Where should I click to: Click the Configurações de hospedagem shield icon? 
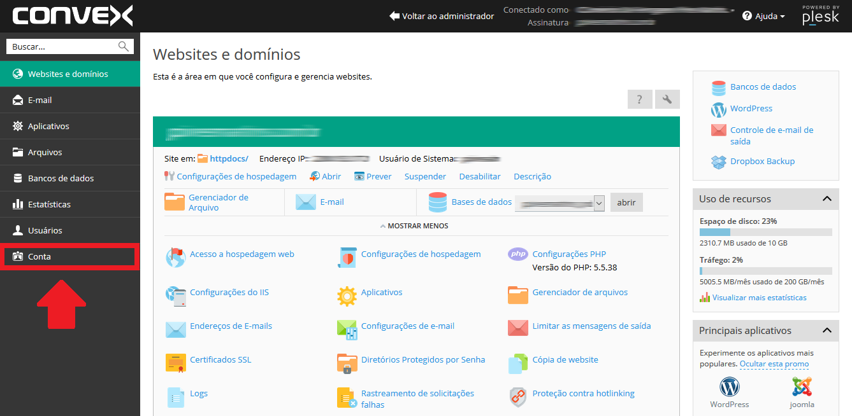pos(347,257)
